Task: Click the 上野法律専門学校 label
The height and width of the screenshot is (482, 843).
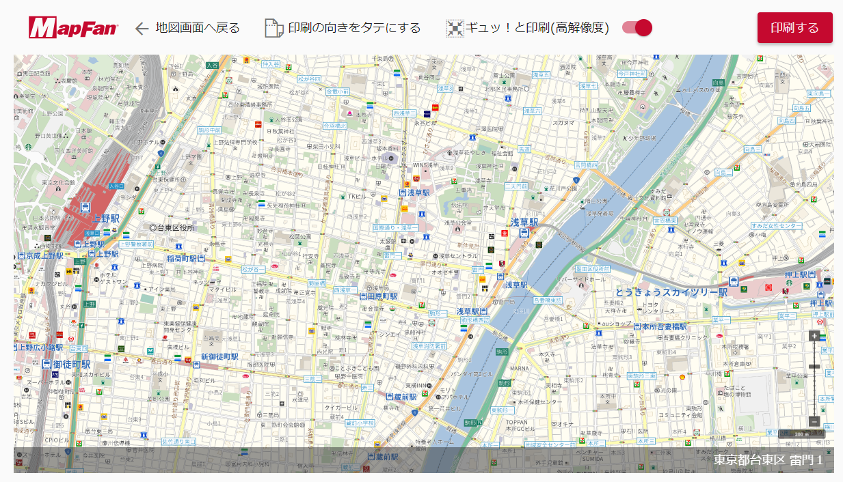Action: 234,143
